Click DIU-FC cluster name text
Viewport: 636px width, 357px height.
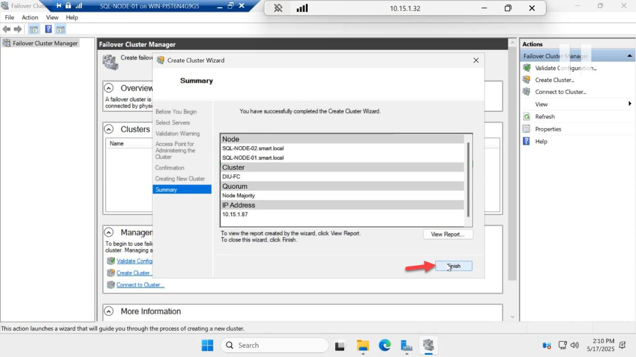[231, 176]
